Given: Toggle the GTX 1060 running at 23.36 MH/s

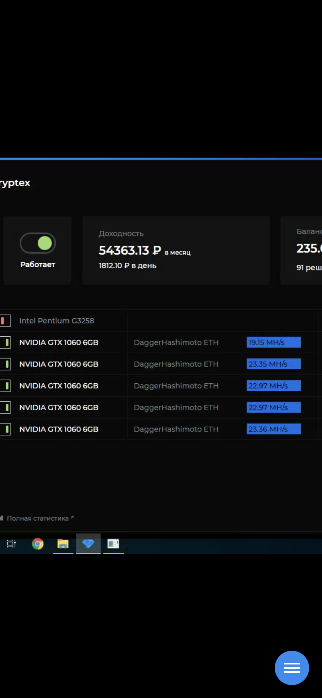Looking at the screenshot, I should [6, 429].
